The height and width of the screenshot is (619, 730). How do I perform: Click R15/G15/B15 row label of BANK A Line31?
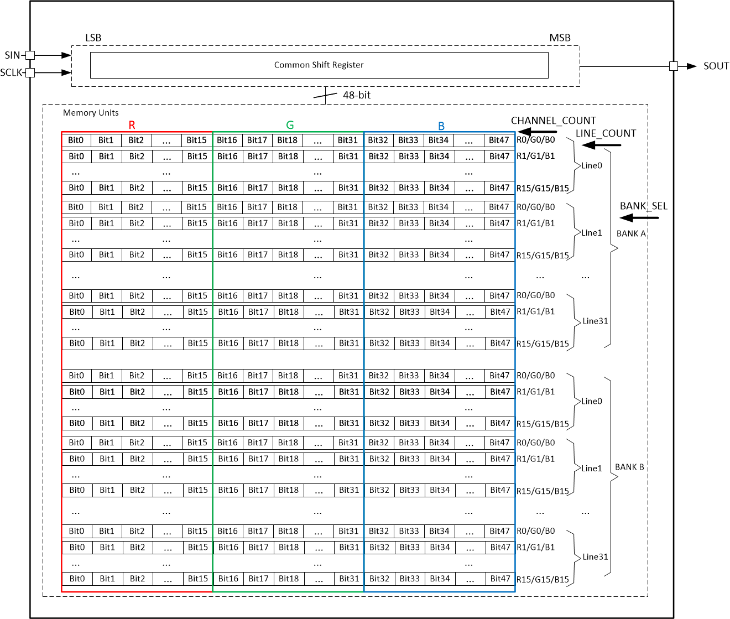pyautogui.click(x=543, y=344)
